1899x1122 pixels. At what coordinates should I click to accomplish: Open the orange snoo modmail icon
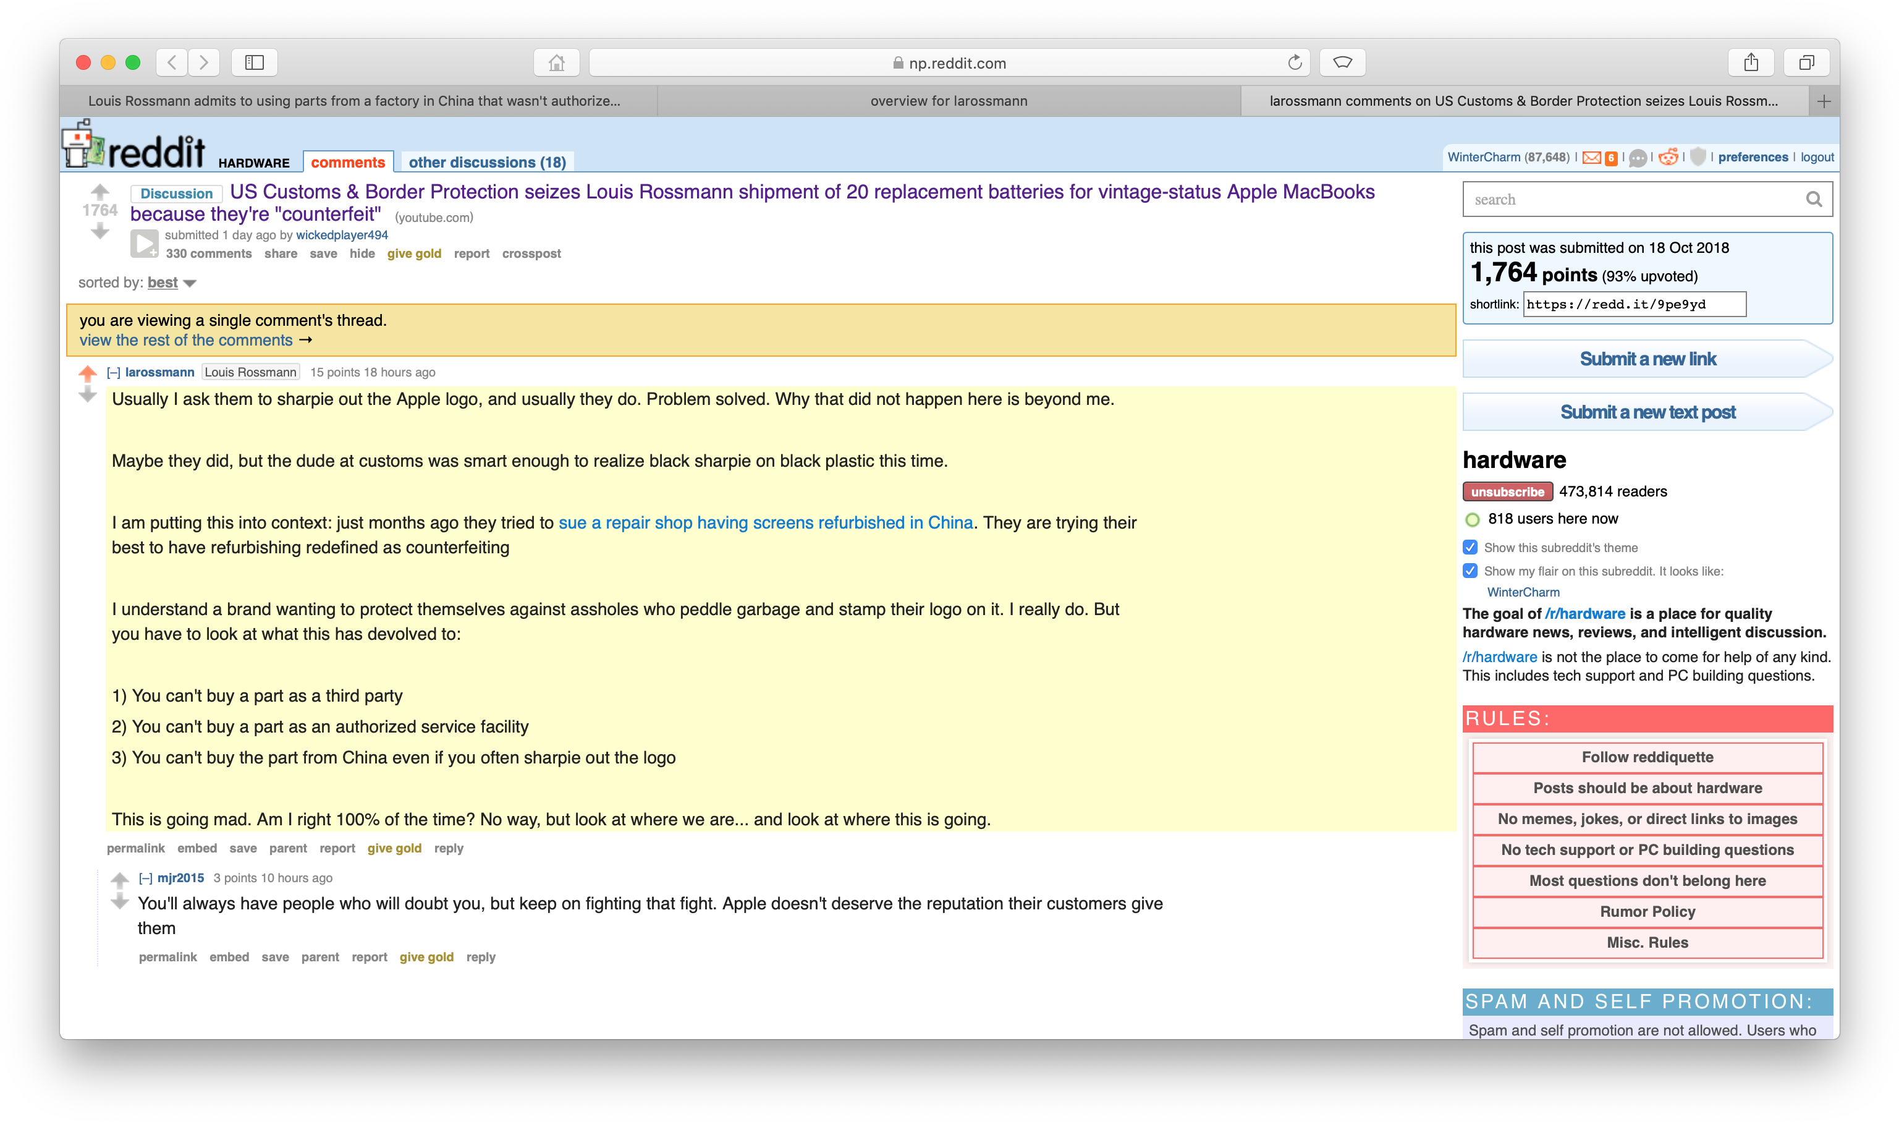[x=1668, y=157]
